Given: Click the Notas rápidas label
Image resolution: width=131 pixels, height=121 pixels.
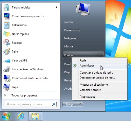Looking at the screenshot, I should tap(20, 34).
